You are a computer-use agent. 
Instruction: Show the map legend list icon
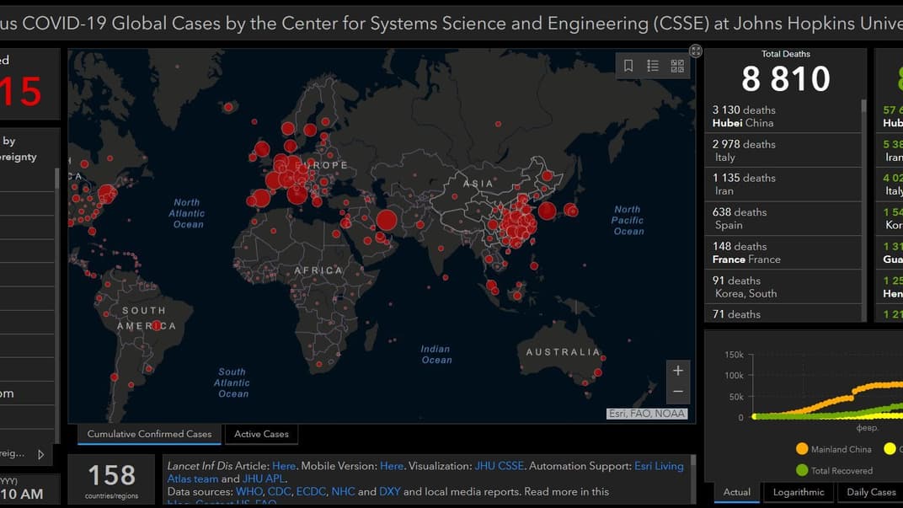click(x=653, y=66)
